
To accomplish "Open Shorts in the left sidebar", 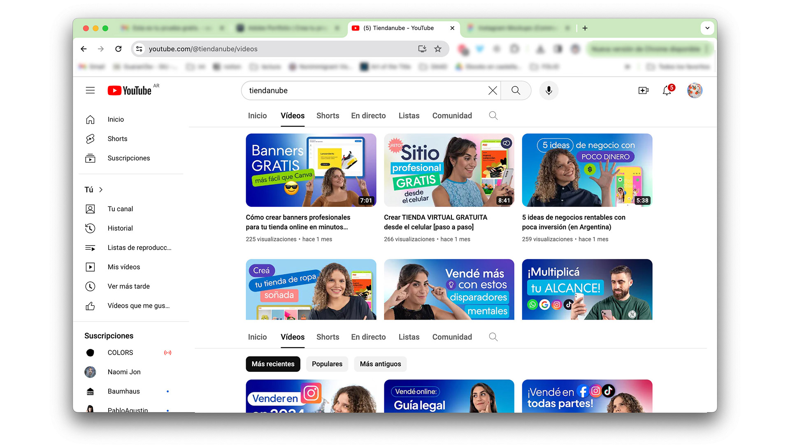I will point(117,139).
